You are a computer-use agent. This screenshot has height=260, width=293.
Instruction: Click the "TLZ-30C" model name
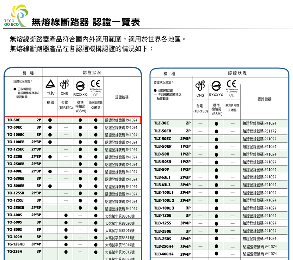point(161,123)
